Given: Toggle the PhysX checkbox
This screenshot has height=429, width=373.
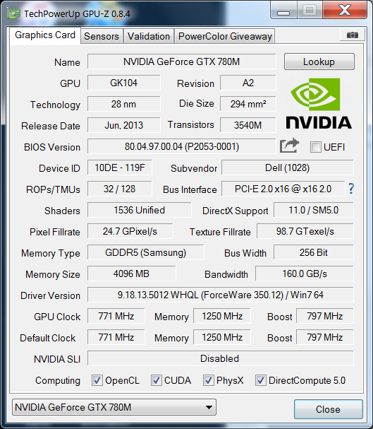Looking at the screenshot, I should 208,380.
